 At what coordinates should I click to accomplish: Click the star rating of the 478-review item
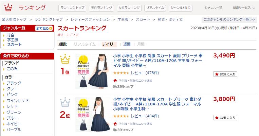pos(121,73)
